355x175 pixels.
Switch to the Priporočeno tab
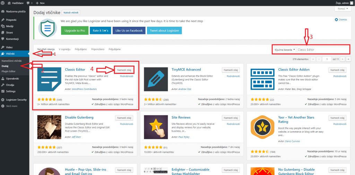pos(98,49)
